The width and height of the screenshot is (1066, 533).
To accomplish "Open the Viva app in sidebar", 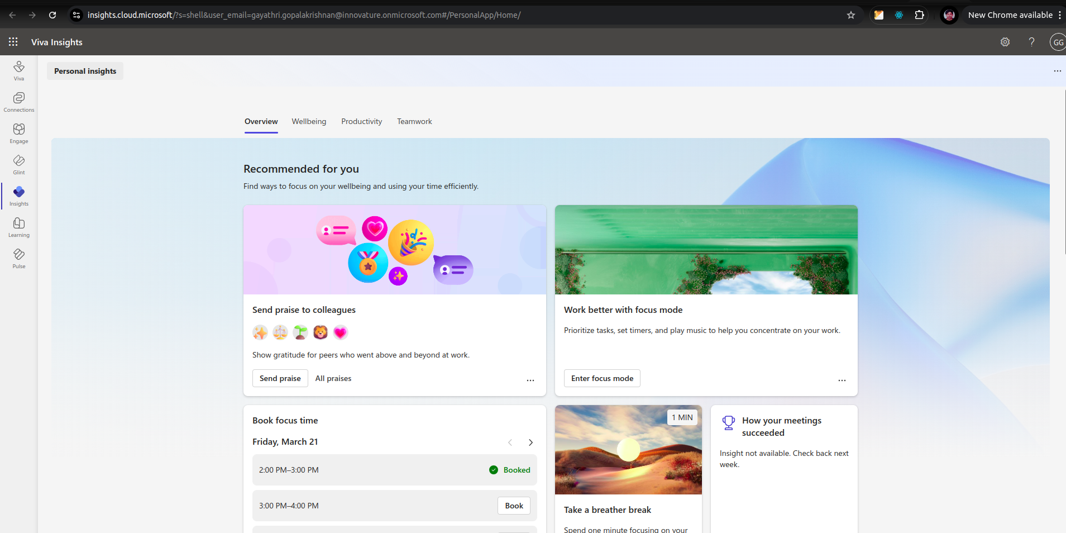I will (x=19, y=71).
